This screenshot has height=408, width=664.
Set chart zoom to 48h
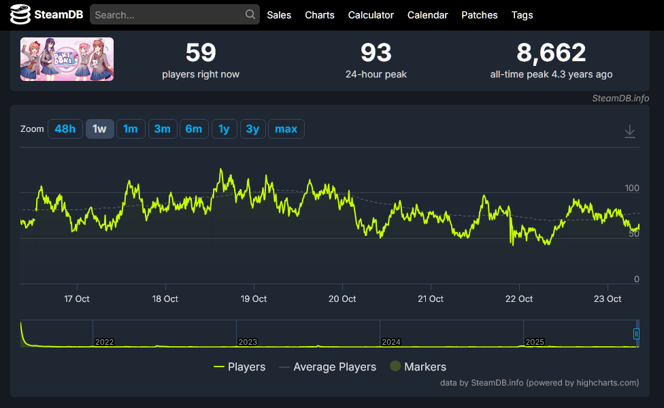[x=65, y=129]
